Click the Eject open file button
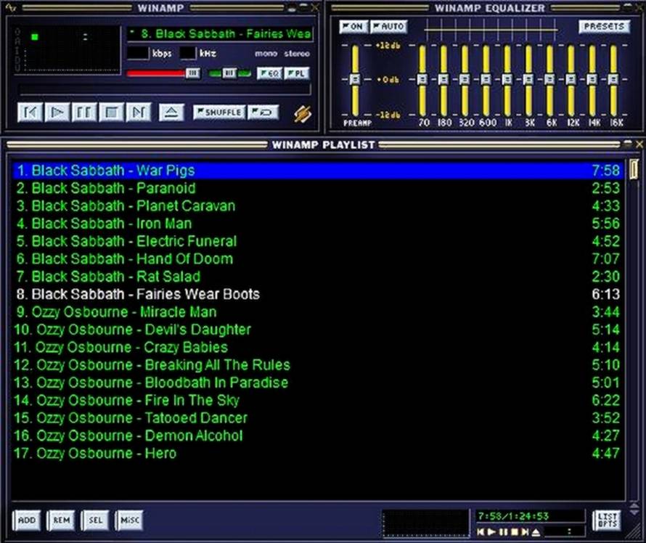Image resolution: width=646 pixels, height=543 pixels. (171, 113)
